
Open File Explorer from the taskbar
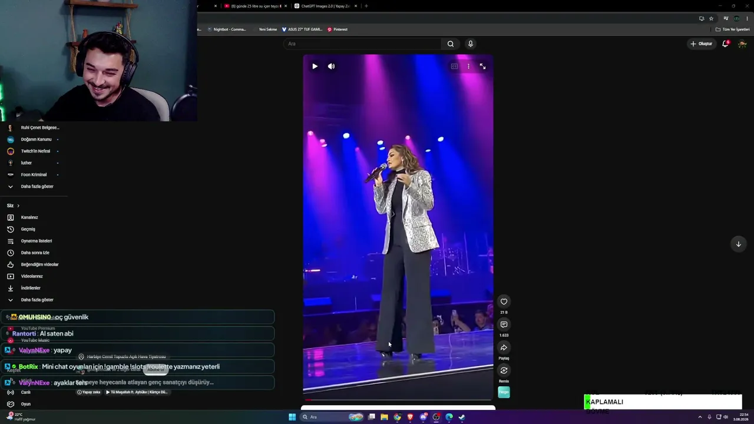[384, 417]
